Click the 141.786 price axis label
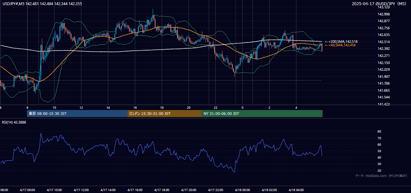The height and width of the screenshot is (193, 411). pos(383,83)
